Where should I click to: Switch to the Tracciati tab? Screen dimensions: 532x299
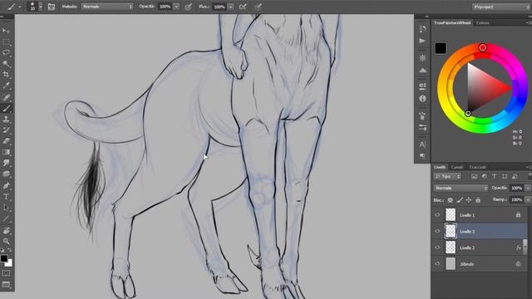477,167
